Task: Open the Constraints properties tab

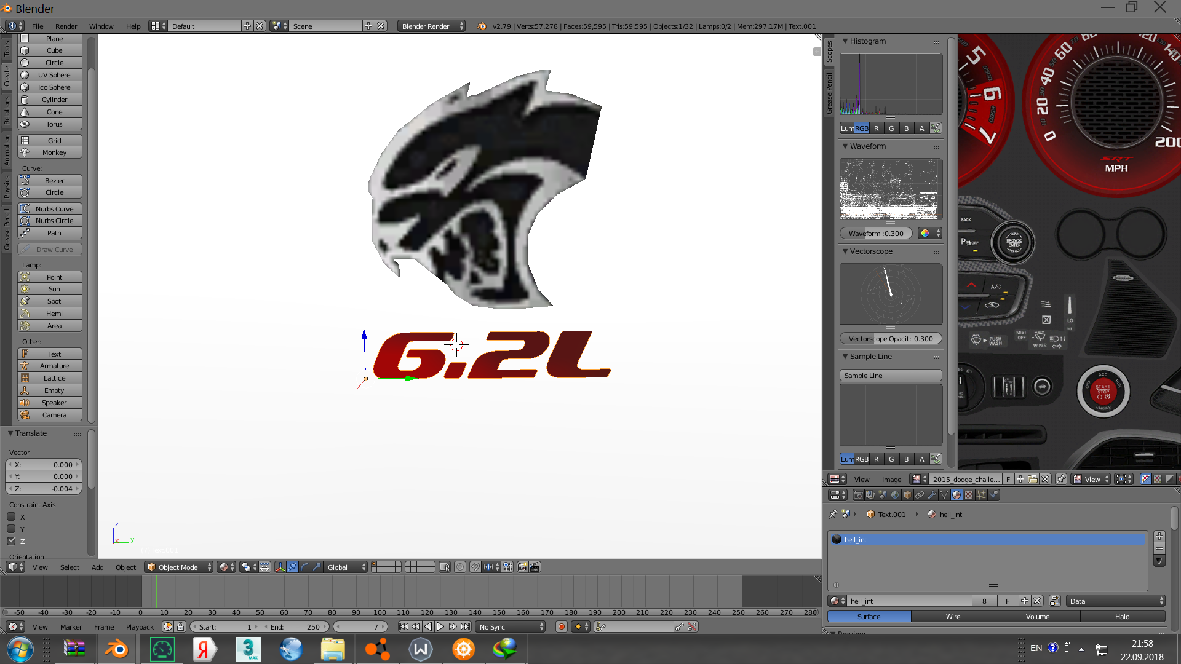Action: 920,495
